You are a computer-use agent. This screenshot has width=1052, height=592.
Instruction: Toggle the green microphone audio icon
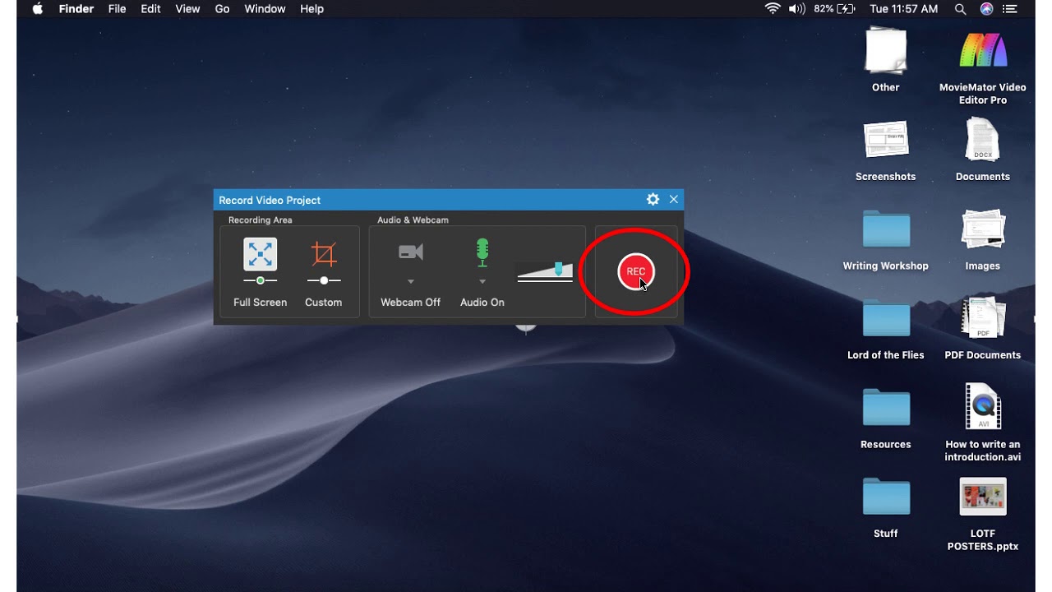point(482,252)
